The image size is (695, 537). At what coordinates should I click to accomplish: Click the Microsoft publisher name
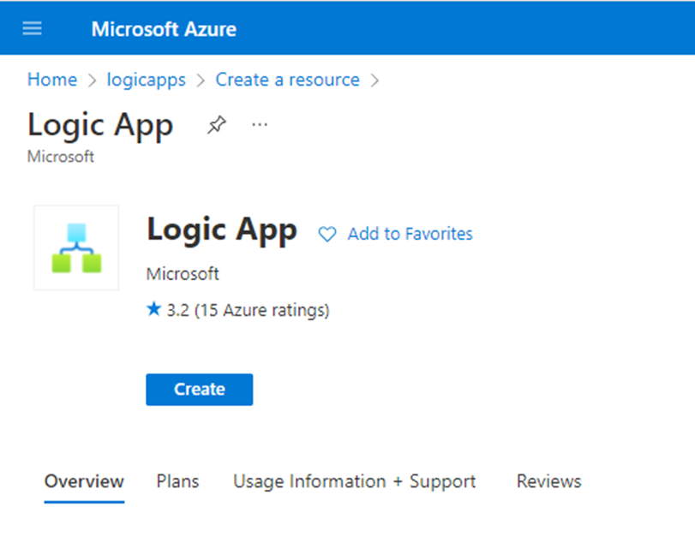pyautogui.click(x=183, y=274)
